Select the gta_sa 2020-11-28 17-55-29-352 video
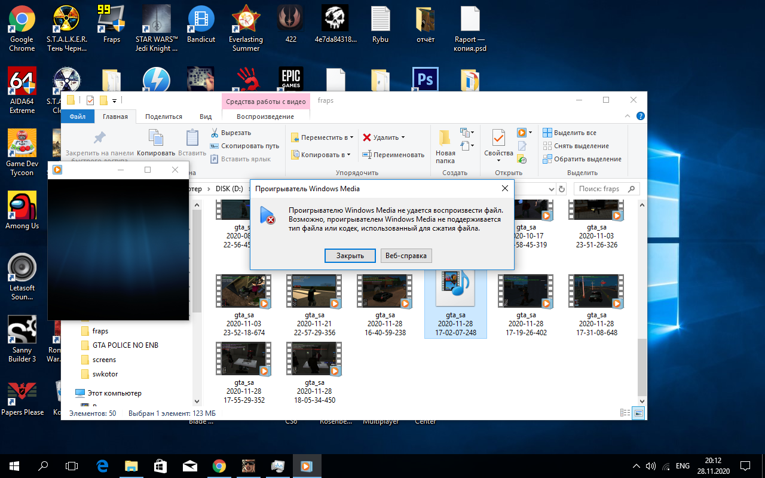 coord(244,373)
